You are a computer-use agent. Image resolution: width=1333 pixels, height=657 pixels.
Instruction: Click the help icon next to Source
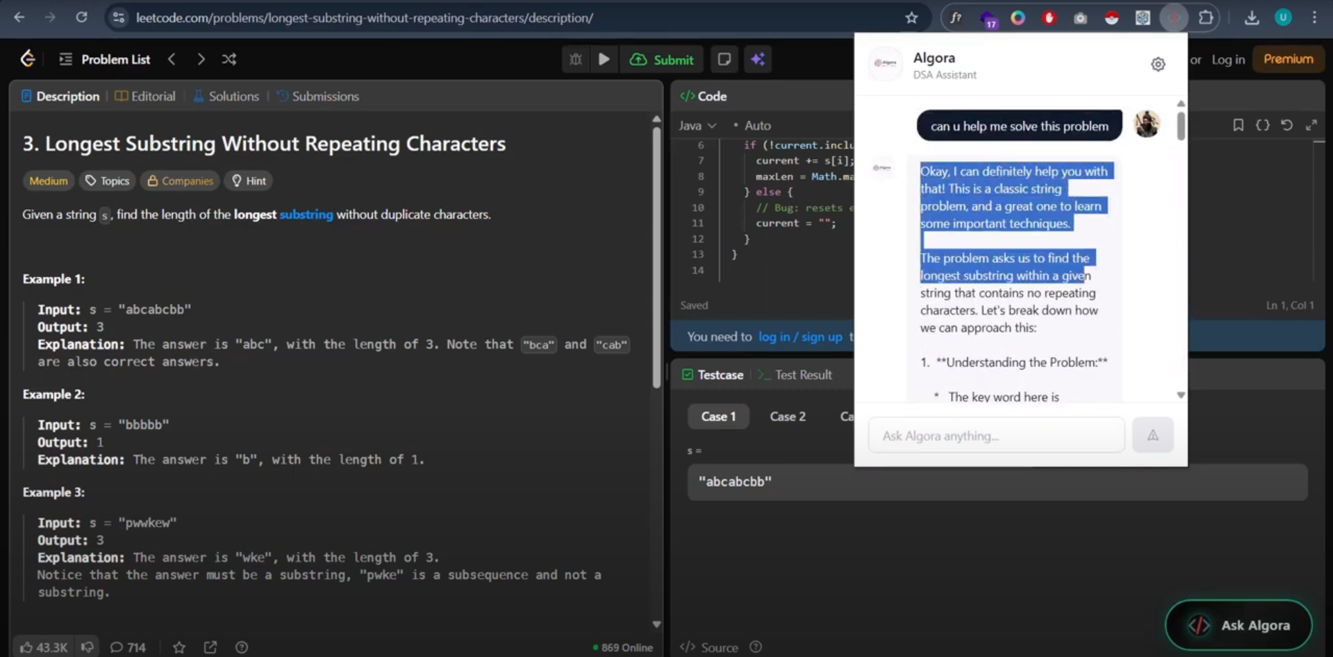pyautogui.click(x=756, y=647)
